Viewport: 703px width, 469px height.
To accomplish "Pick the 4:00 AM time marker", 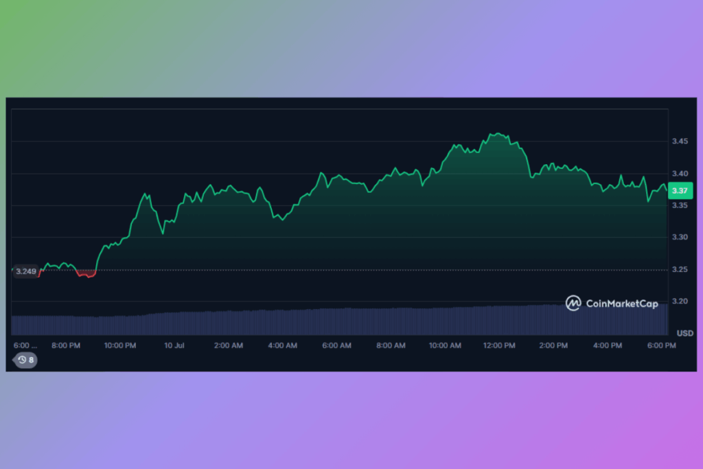I will pyautogui.click(x=282, y=345).
